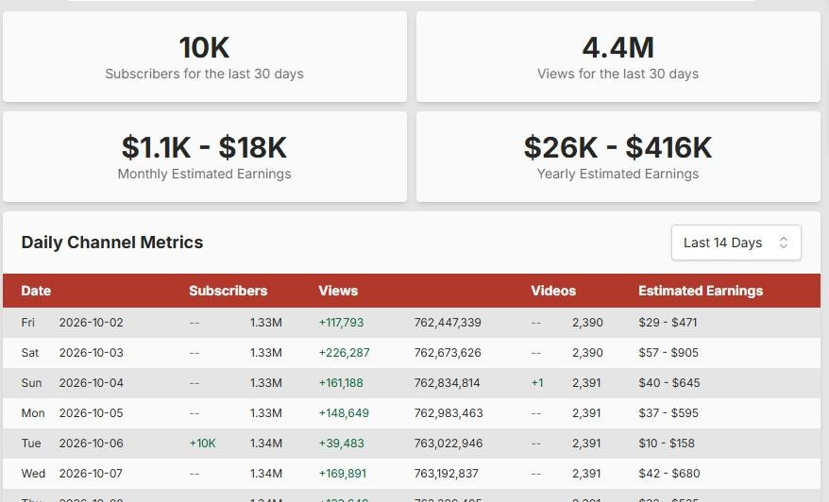The height and width of the screenshot is (502, 829).
Task: Sort by Estimated Earnings column header
Action: [701, 291]
